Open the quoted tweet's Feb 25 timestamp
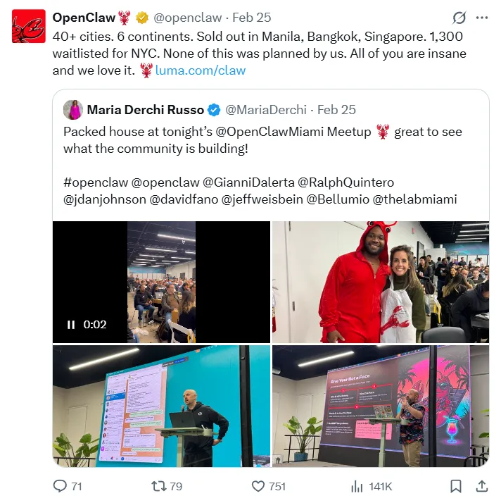Screen dimensions: 501x503 coord(336,110)
